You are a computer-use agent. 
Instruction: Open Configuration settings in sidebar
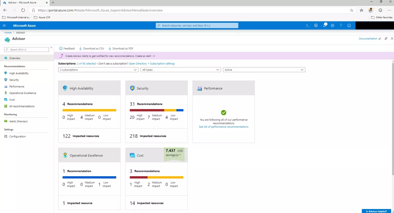point(17,136)
